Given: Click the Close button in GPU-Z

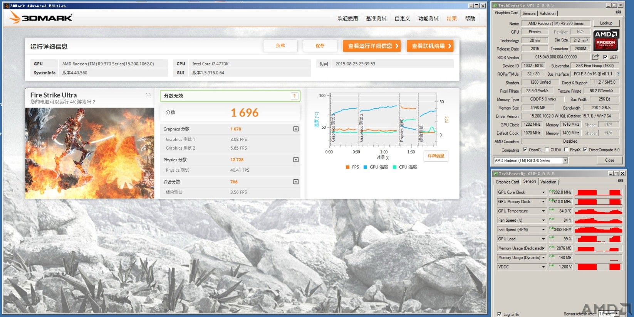Looking at the screenshot, I should [x=610, y=160].
